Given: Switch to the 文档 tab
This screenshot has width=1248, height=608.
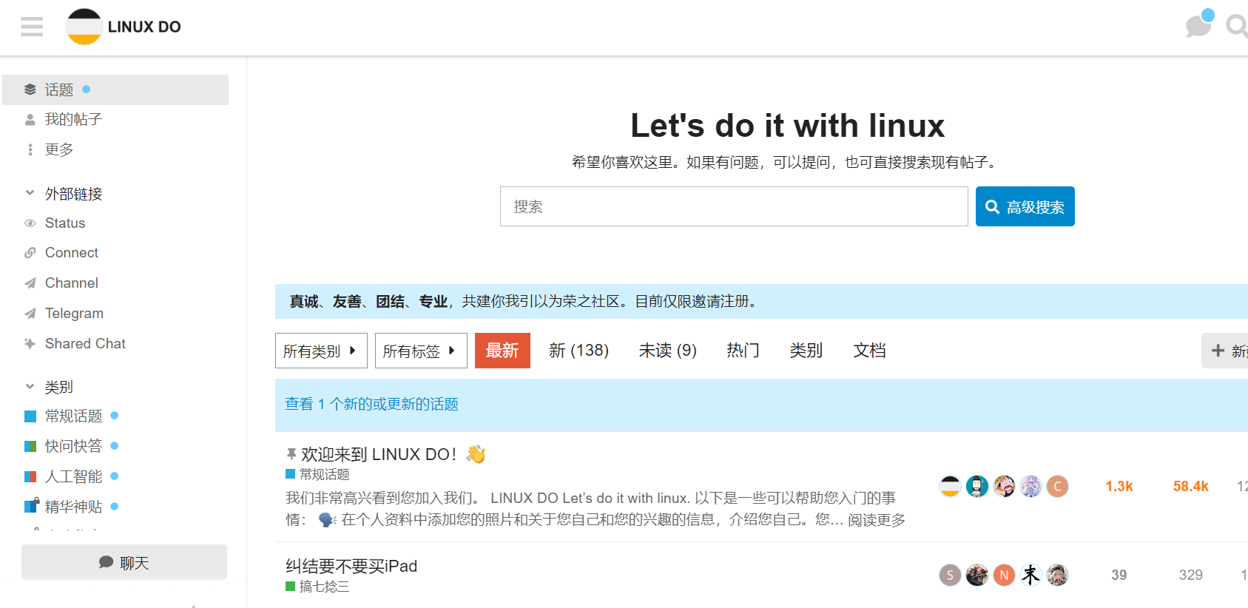Looking at the screenshot, I should pos(869,351).
